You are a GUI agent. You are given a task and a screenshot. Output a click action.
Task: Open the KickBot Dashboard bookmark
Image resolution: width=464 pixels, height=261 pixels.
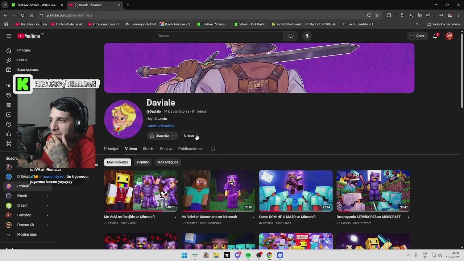tap(286, 24)
